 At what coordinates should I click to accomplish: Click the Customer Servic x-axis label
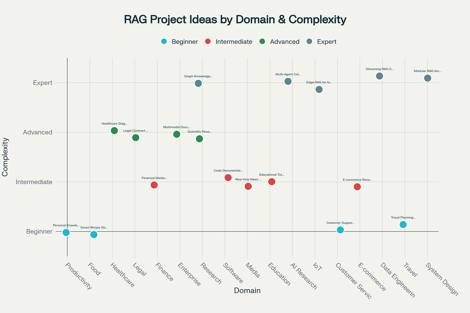[353, 281]
